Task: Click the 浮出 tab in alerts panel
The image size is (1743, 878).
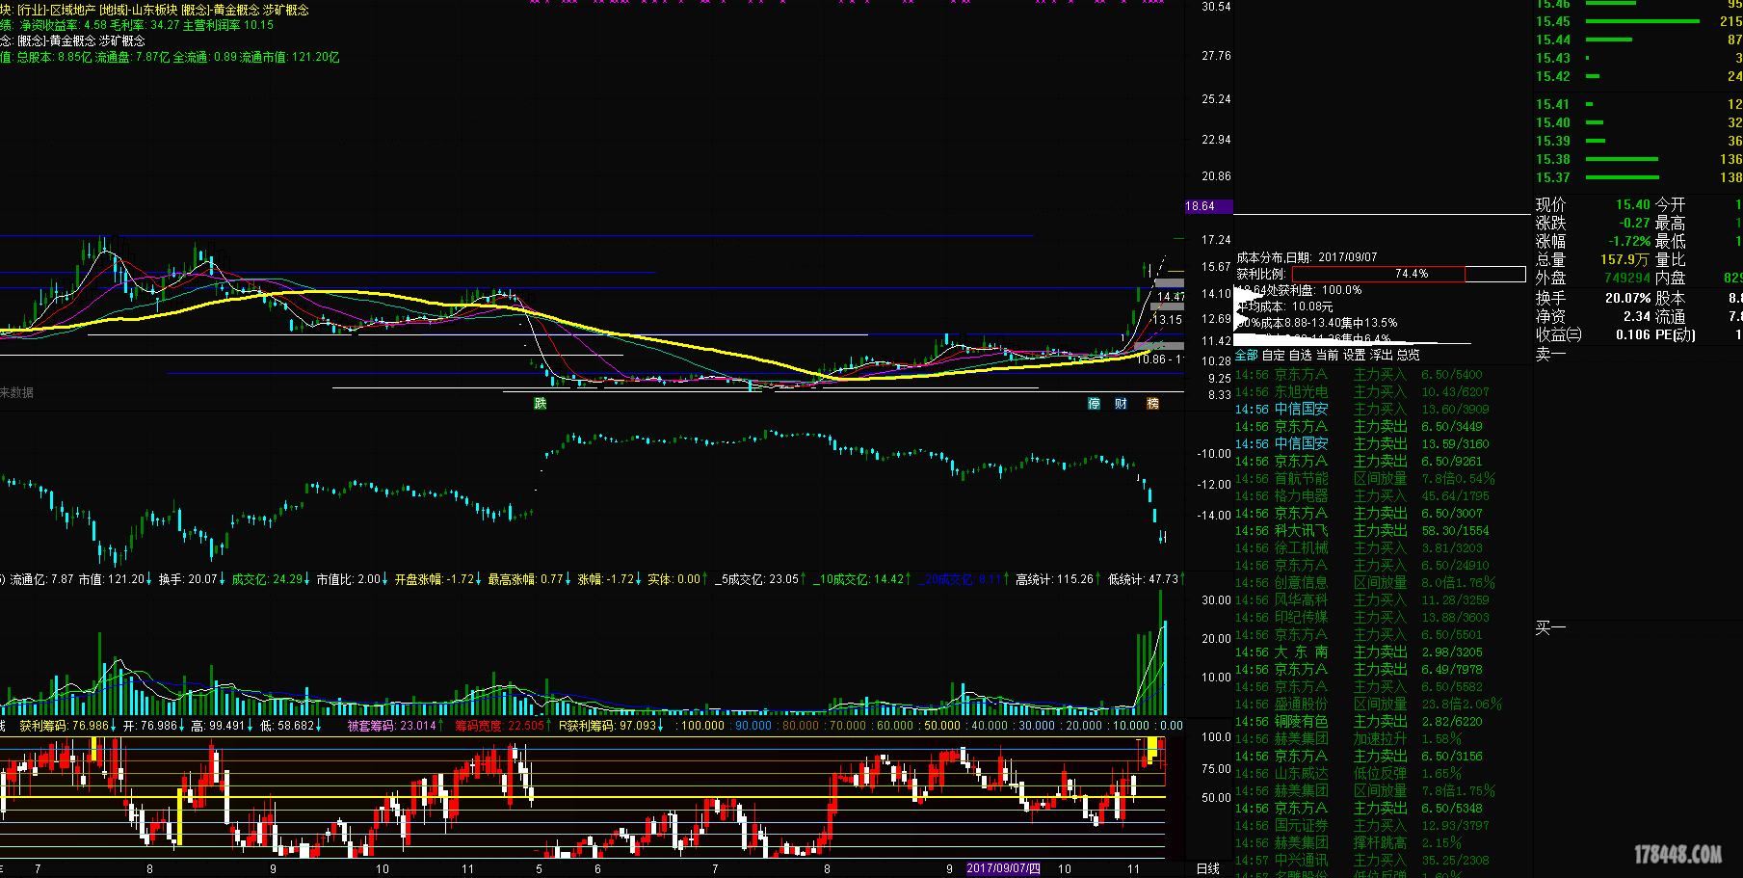Action: coord(1382,356)
